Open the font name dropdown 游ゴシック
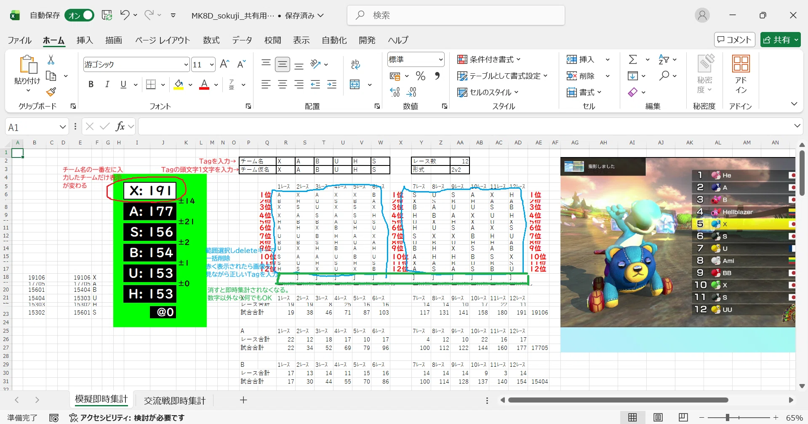 186,64
